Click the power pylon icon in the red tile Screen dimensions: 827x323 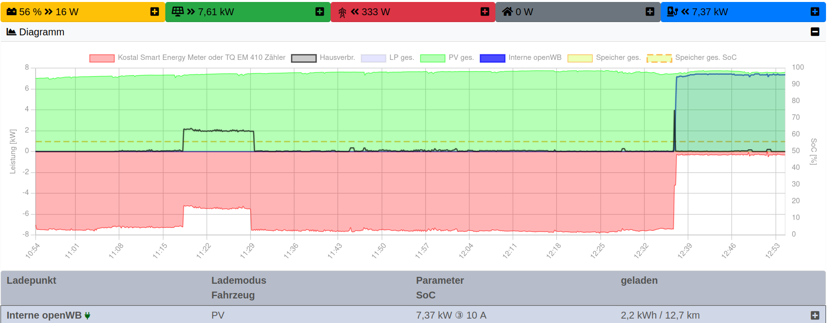[342, 12]
